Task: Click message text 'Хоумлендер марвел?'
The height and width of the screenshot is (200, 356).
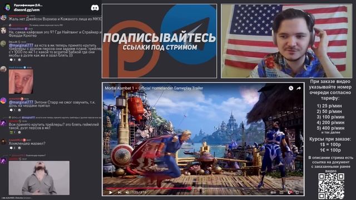Action: click(27, 143)
